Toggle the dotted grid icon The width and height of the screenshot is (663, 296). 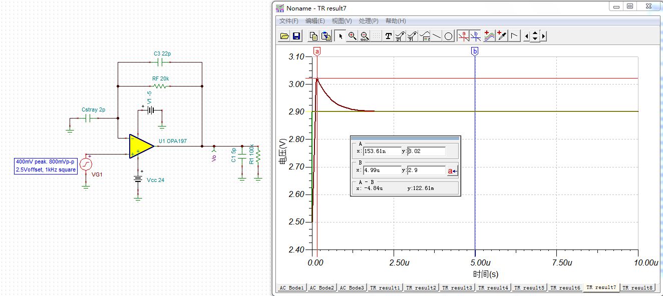[x=376, y=36]
